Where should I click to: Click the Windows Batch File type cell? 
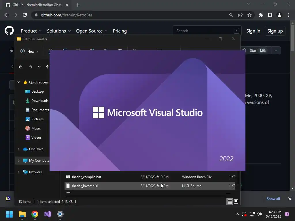[x=197, y=177]
